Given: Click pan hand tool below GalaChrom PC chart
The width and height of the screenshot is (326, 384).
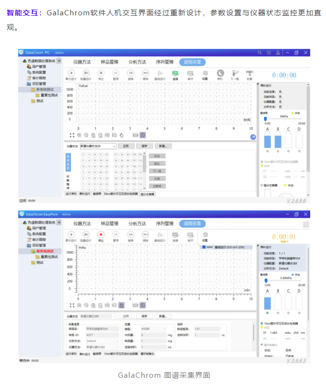Looking at the screenshot, I should click(x=121, y=135).
